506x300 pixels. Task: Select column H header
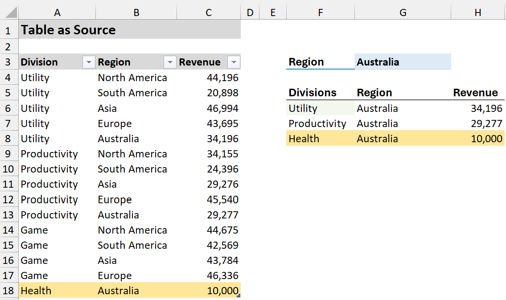[478, 13]
